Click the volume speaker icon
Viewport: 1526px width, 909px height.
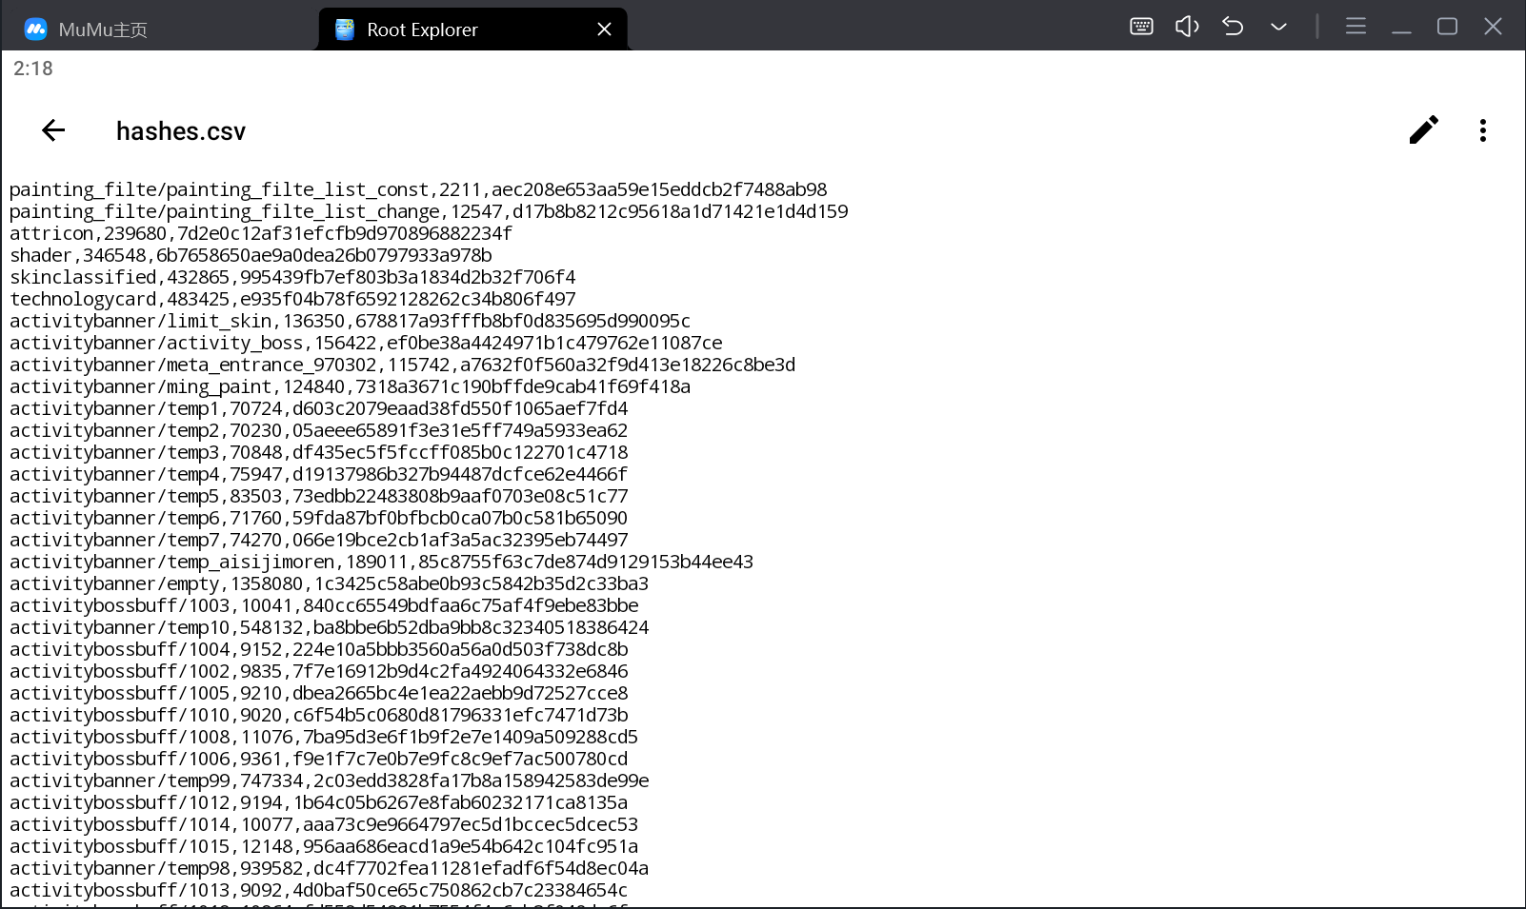click(x=1187, y=27)
